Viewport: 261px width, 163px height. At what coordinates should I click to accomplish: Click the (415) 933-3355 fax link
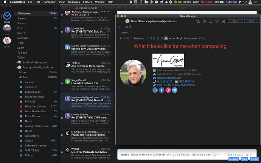[186, 81]
